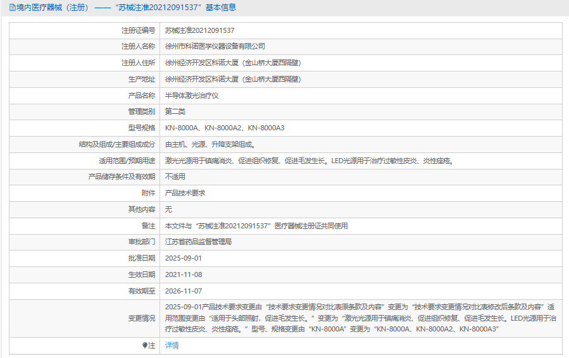The image size is (569, 358).
Task: Click 江苏省药品监督管理局 value
Action: click(198, 242)
